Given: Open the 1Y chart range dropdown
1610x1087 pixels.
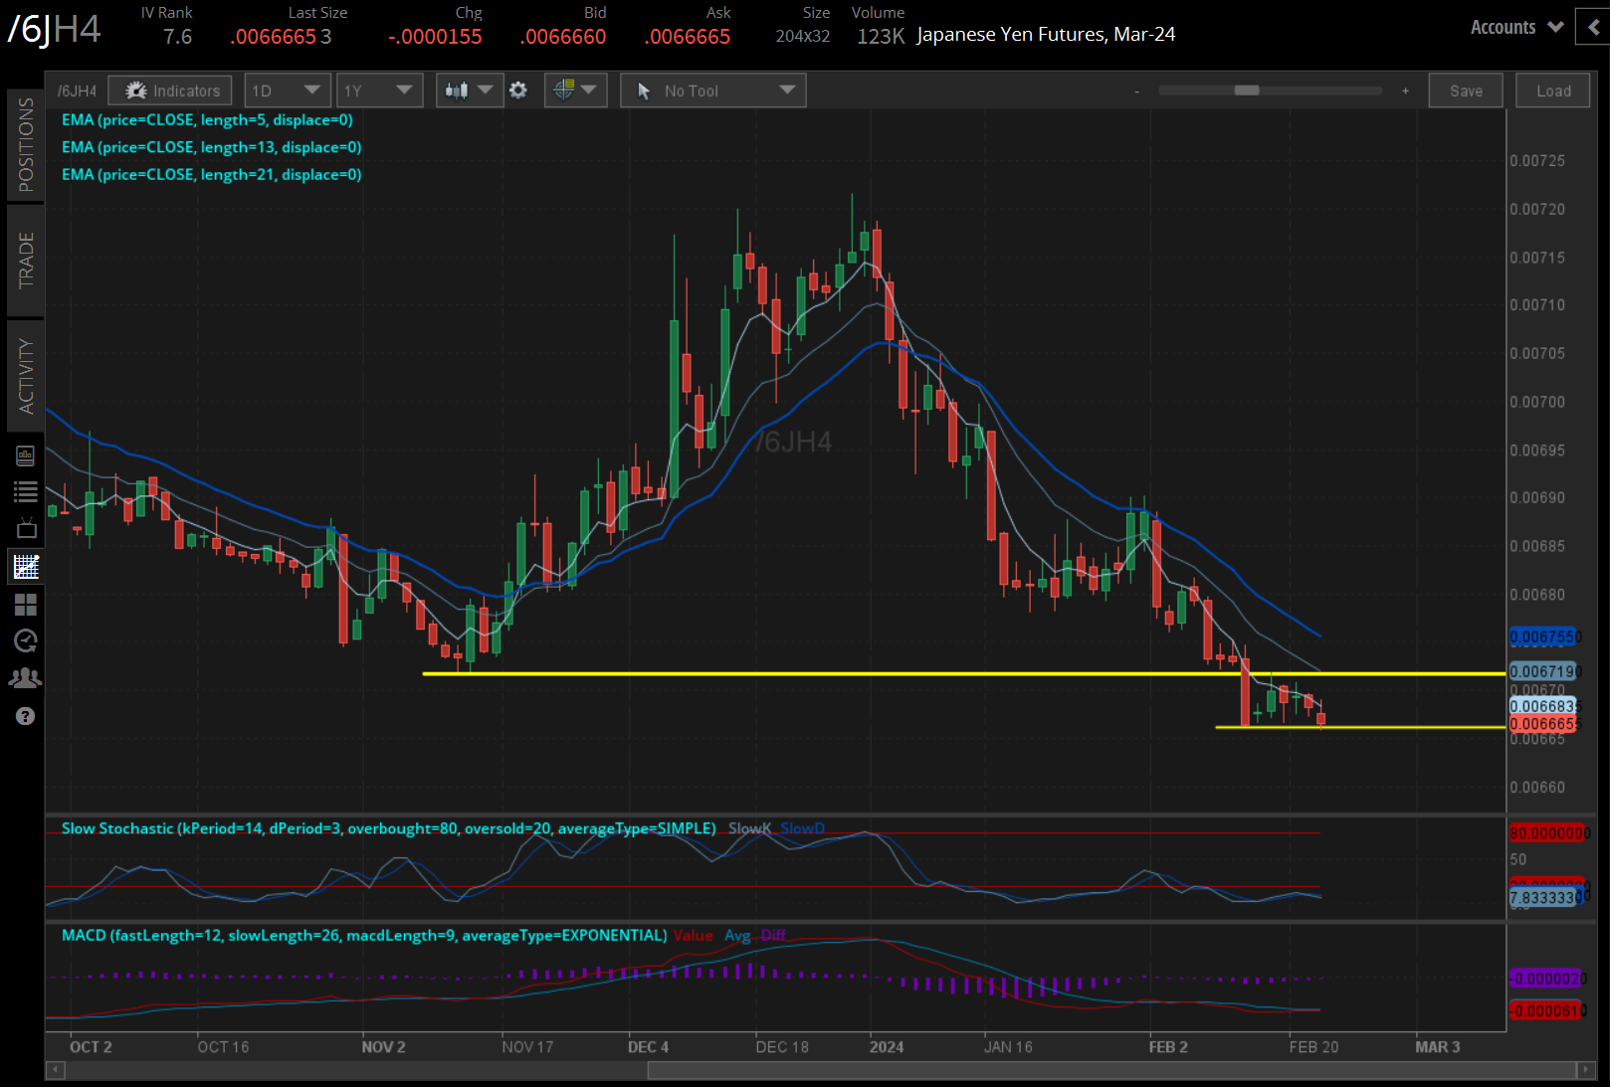Looking at the screenshot, I should (379, 90).
